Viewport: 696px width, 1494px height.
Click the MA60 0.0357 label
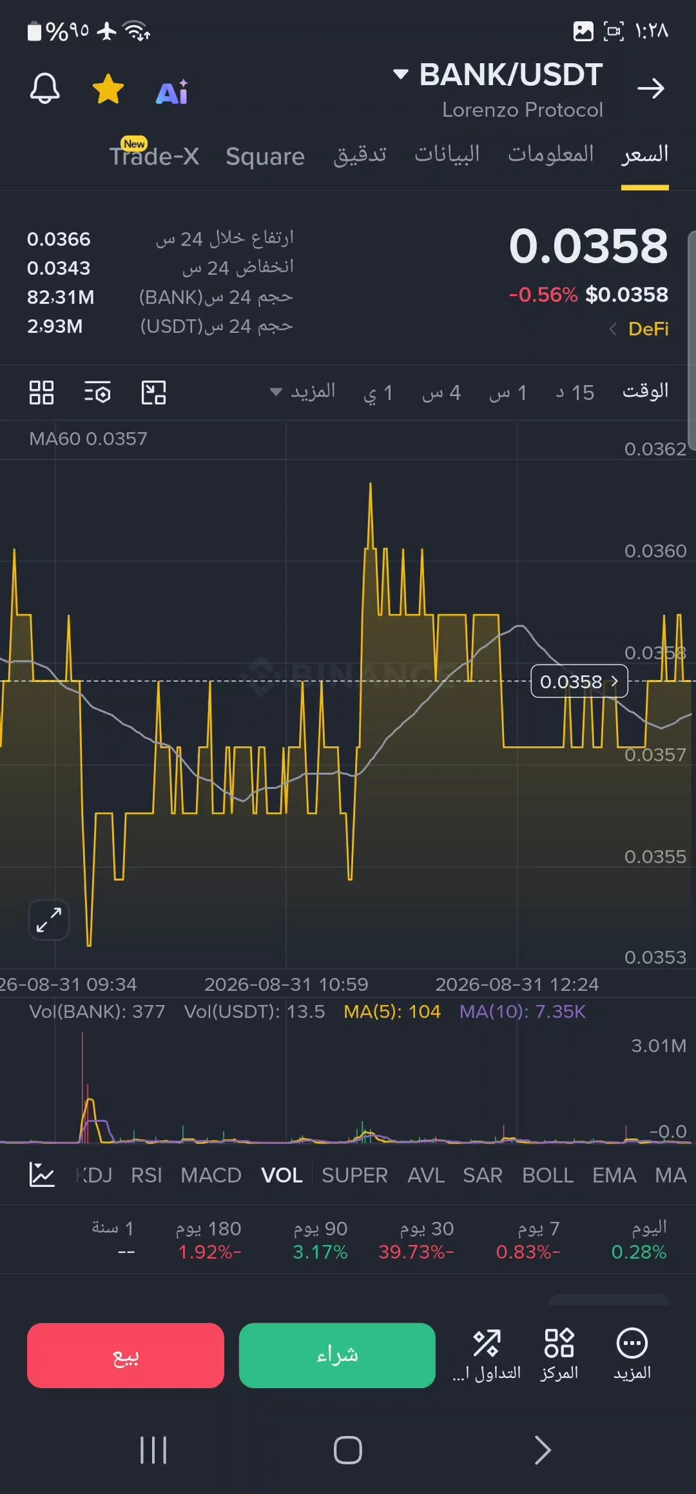(x=88, y=439)
